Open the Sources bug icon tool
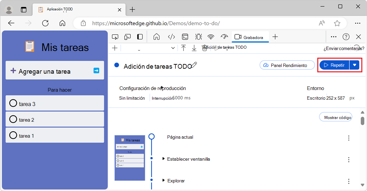The height and width of the screenshot is (191, 367). tap(199, 37)
